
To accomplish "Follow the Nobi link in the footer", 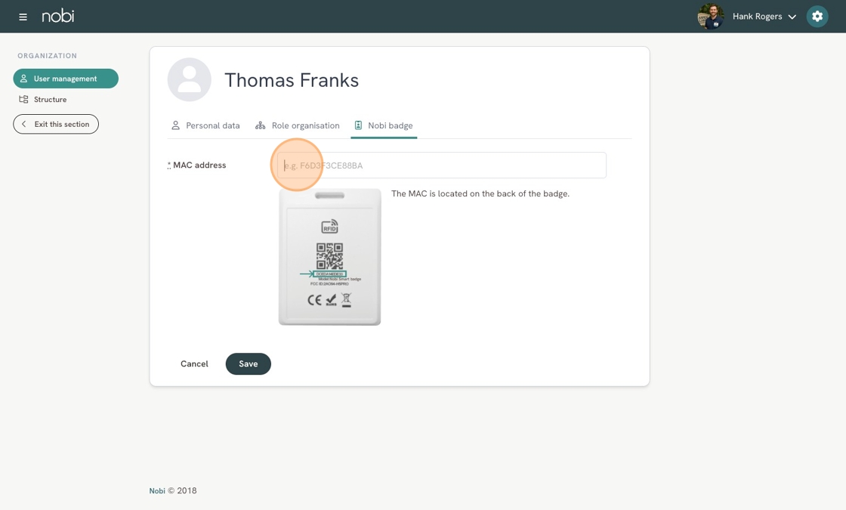I will pos(157,491).
